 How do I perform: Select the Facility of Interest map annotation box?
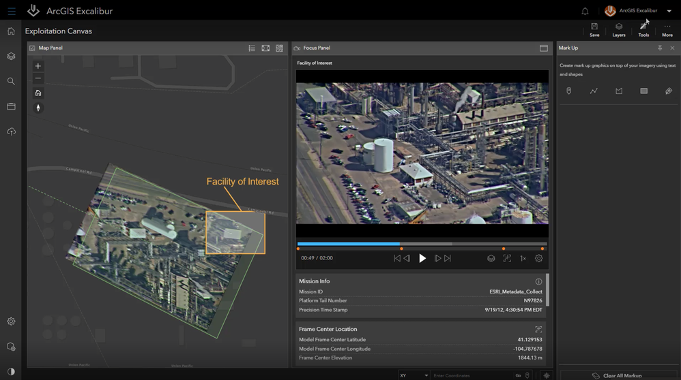(x=235, y=232)
